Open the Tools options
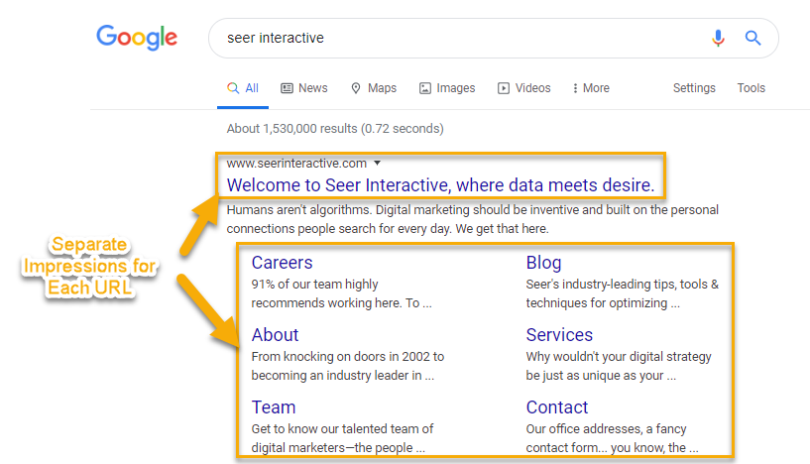 pyautogui.click(x=751, y=88)
